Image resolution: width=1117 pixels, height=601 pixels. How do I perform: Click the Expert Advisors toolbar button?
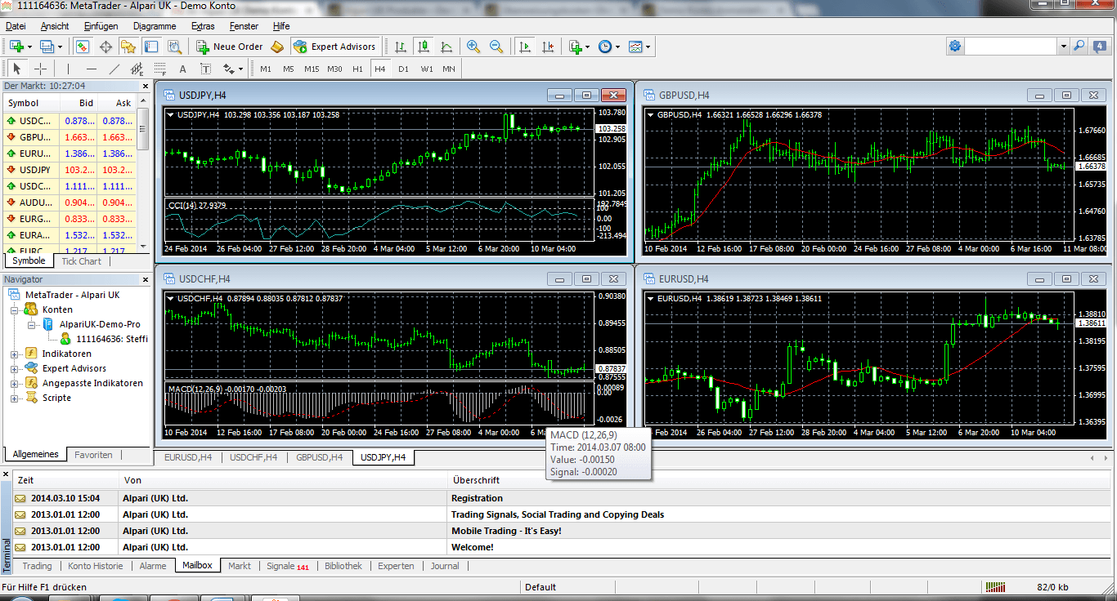[334, 47]
